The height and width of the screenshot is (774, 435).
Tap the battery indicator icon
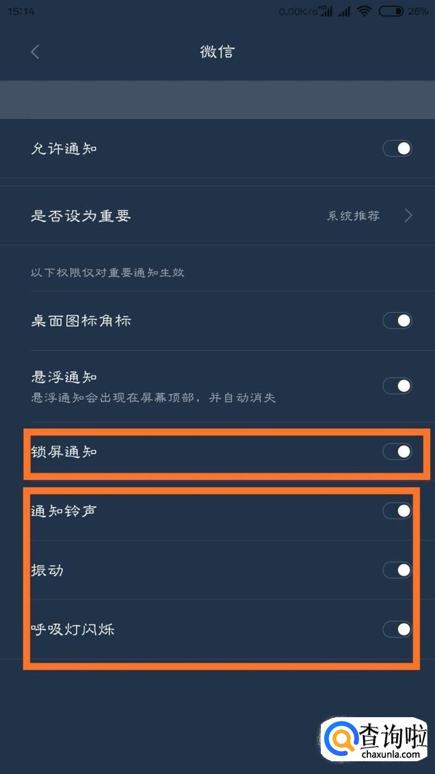(391, 11)
